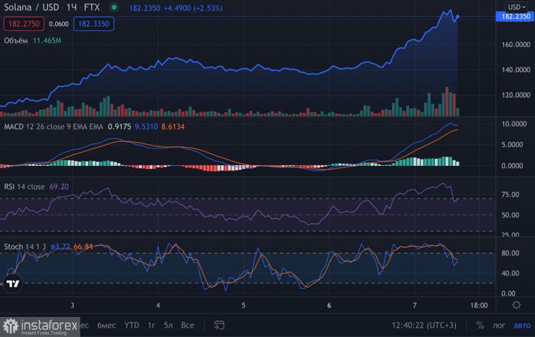Viewport: 535px width, 337px height.
Task: Click the blue buy price 182.3350
Action: (x=95, y=23)
